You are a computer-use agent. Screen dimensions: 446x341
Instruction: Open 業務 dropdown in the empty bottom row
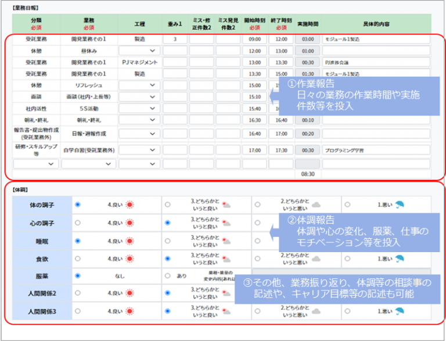89,164
